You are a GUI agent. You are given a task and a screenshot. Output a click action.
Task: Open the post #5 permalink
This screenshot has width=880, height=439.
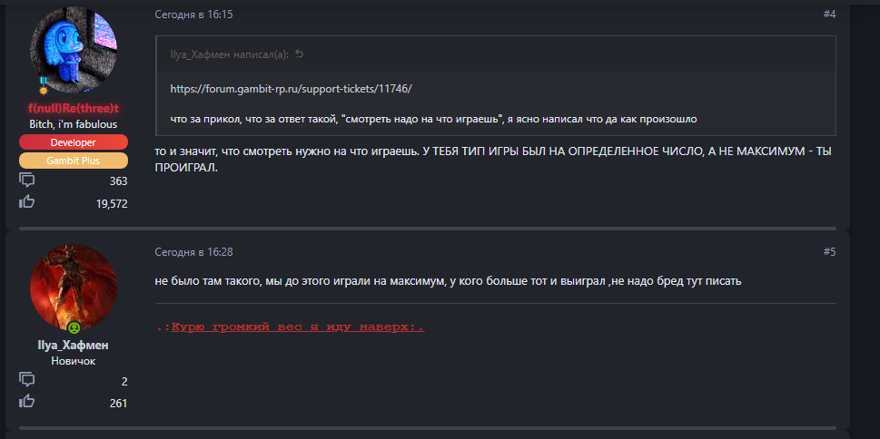point(829,251)
